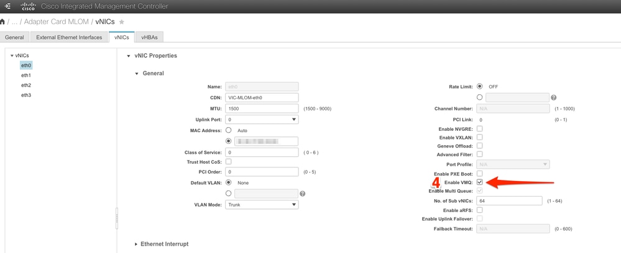Switch to the General tab
Screen dimensions: 621x253
tap(15, 37)
